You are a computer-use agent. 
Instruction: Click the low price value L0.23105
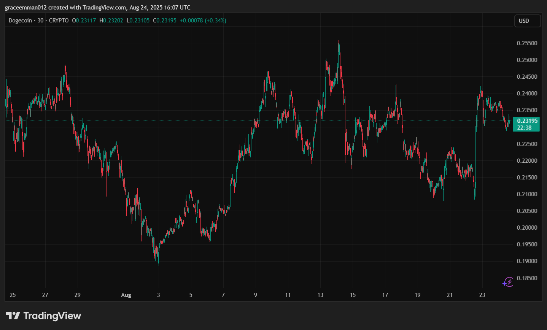[x=138, y=21]
